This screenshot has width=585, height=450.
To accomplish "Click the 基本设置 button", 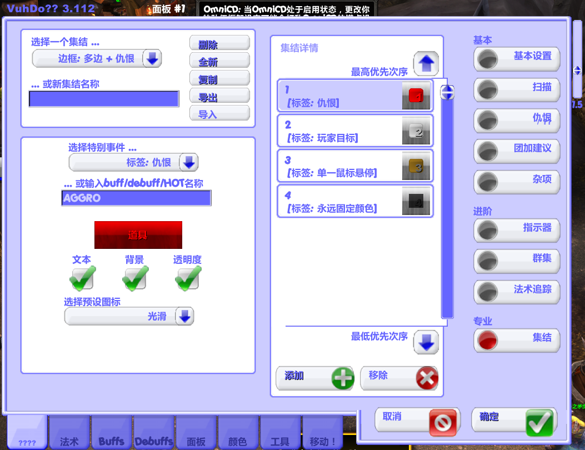I will point(517,60).
